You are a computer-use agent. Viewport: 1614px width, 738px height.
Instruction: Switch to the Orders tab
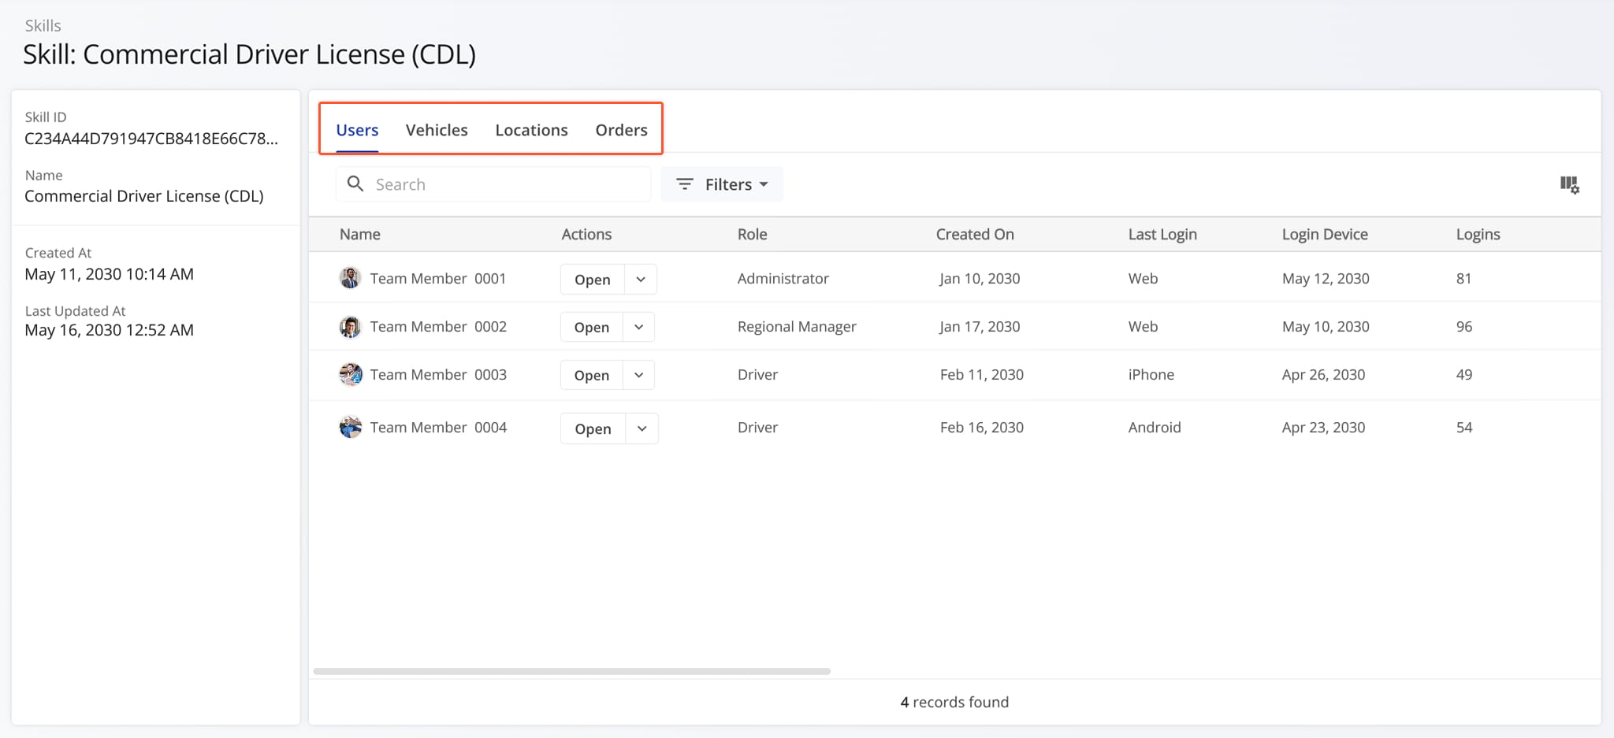621,130
